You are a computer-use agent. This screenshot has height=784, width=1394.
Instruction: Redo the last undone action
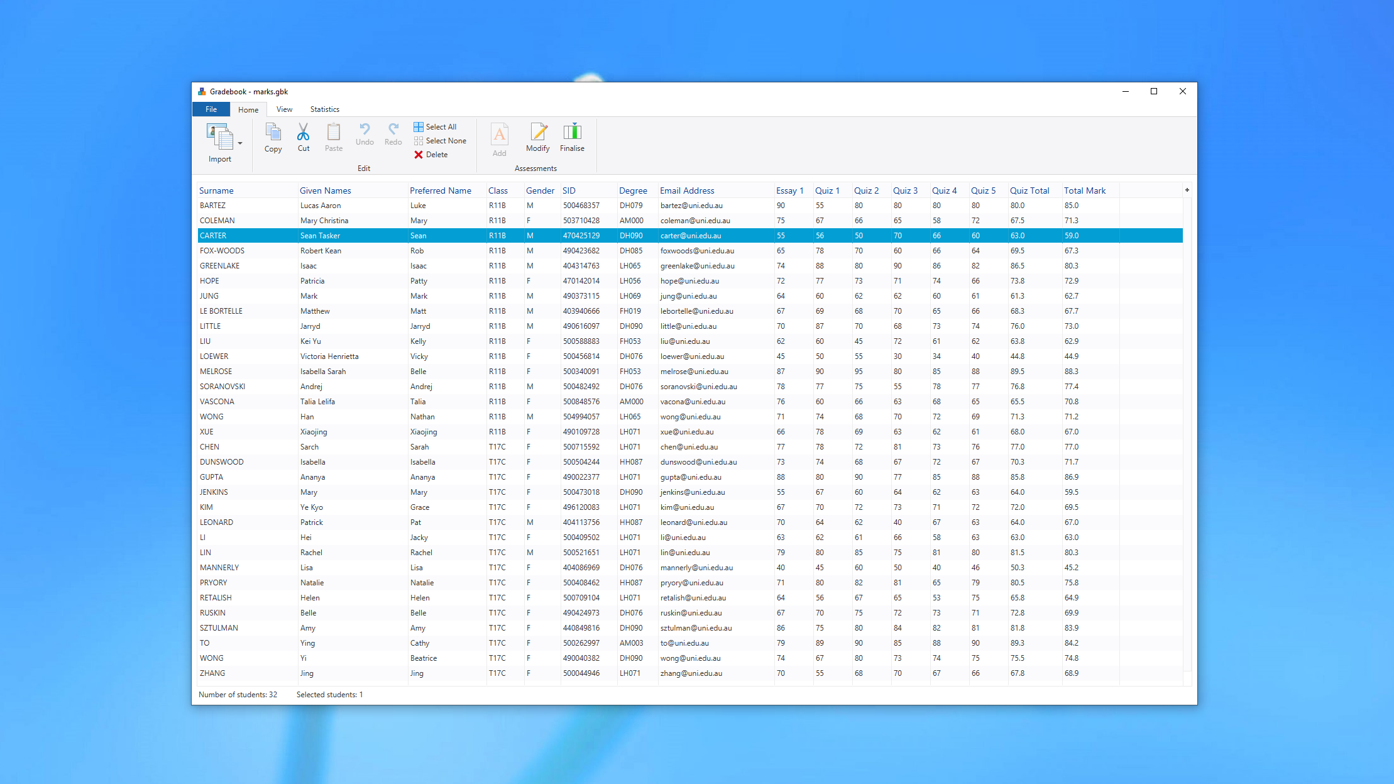392,137
